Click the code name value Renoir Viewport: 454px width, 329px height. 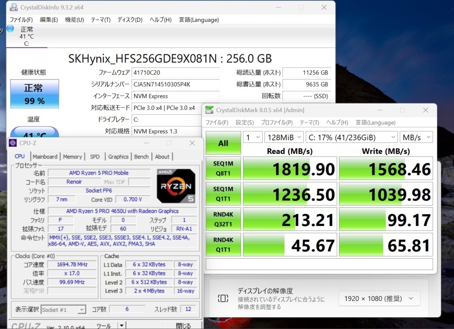click(x=74, y=182)
